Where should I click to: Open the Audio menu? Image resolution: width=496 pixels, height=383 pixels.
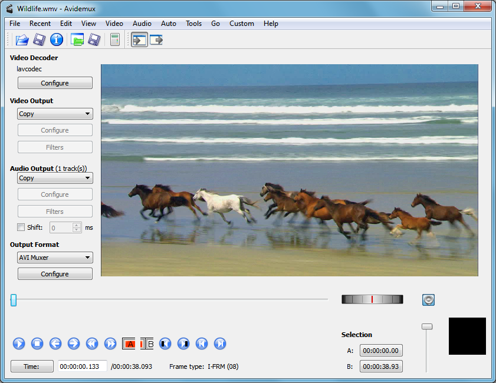pos(142,24)
